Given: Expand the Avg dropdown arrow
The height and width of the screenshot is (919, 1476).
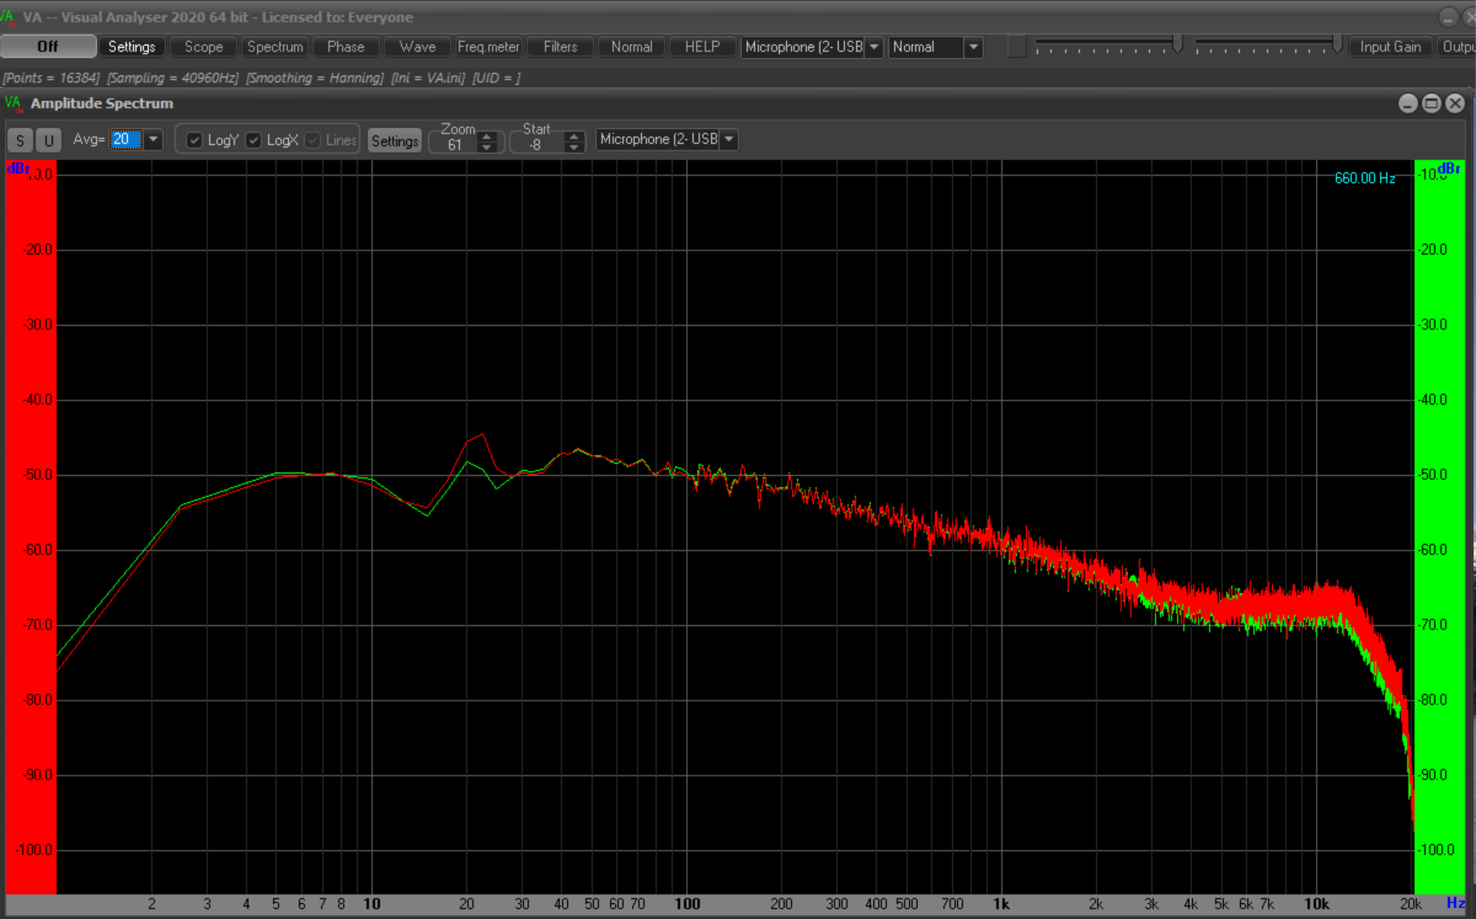Looking at the screenshot, I should pyautogui.click(x=153, y=139).
